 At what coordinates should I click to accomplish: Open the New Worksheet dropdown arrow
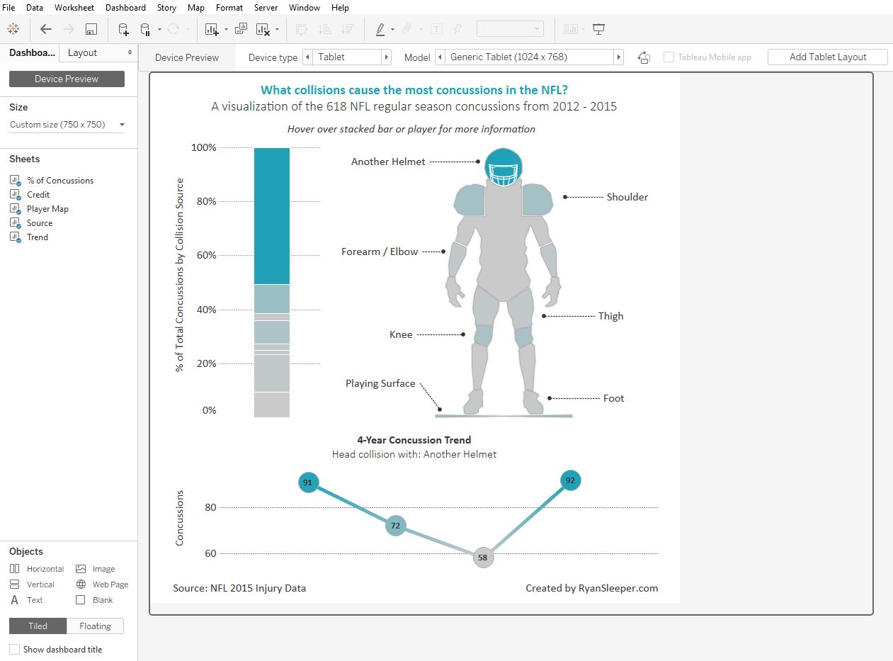click(x=226, y=30)
